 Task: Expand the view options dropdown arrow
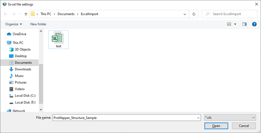(x=235, y=24)
